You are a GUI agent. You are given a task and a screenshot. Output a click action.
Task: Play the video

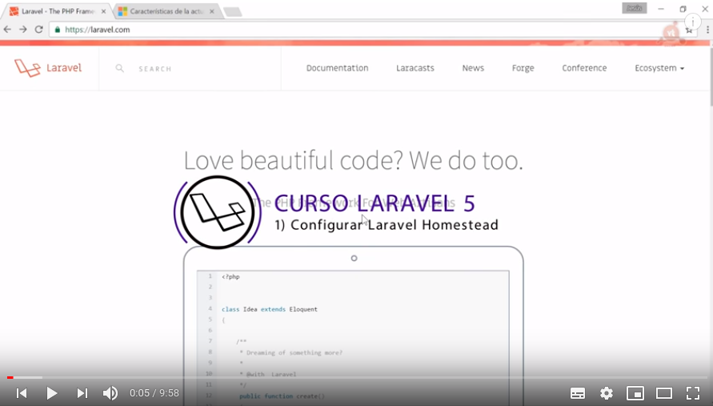(x=52, y=393)
